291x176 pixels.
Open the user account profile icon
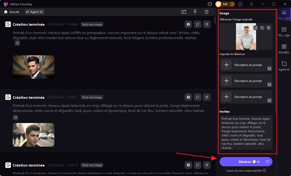point(240,4)
